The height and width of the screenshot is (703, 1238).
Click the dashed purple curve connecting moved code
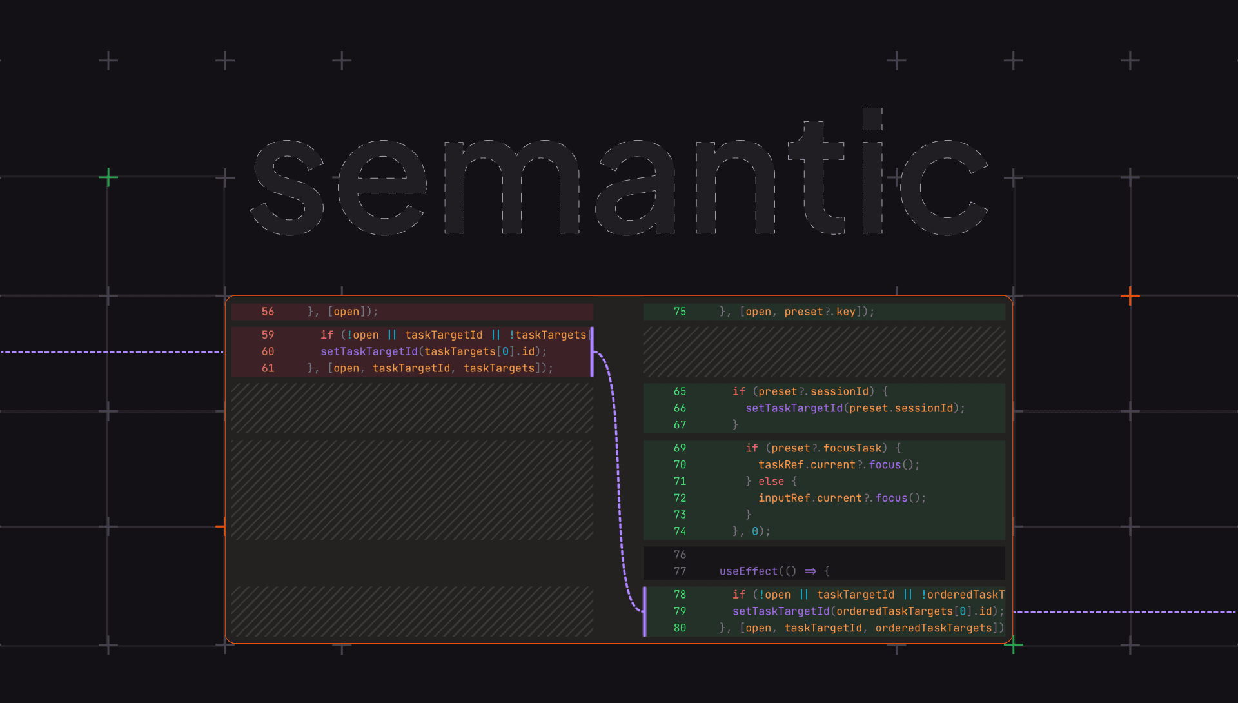point(618,480)
